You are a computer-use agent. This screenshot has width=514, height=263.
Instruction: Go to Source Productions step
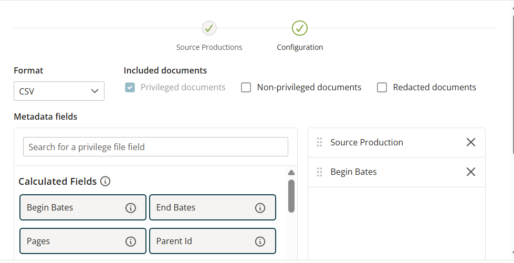coord(209,28)
